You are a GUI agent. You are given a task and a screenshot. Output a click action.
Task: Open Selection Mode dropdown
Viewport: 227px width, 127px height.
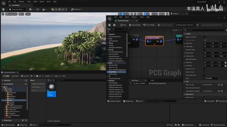point(17,10)
